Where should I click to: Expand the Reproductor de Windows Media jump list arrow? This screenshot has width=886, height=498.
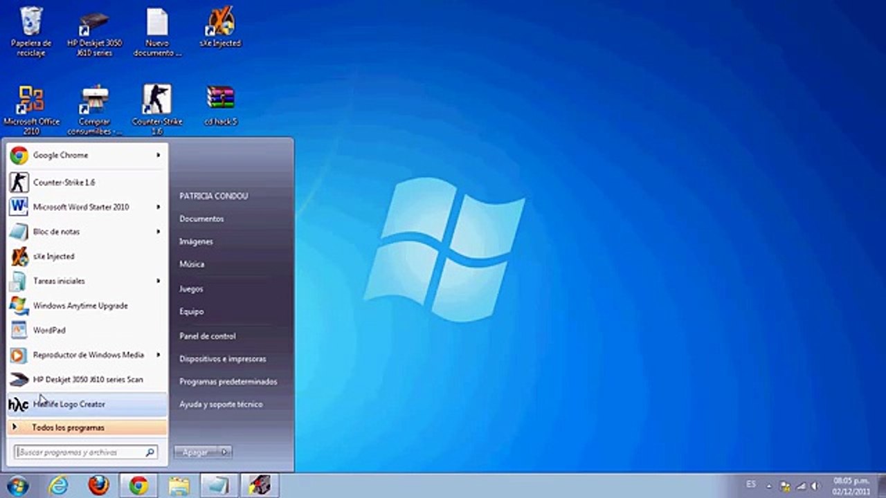click(x=159, y=355)
